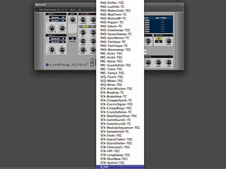Click the filter cutoff knob

[83, 20]
